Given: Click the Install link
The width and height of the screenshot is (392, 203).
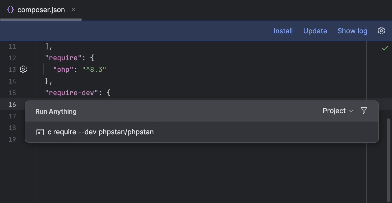Looking at the screenshot, I should (283, 31).
